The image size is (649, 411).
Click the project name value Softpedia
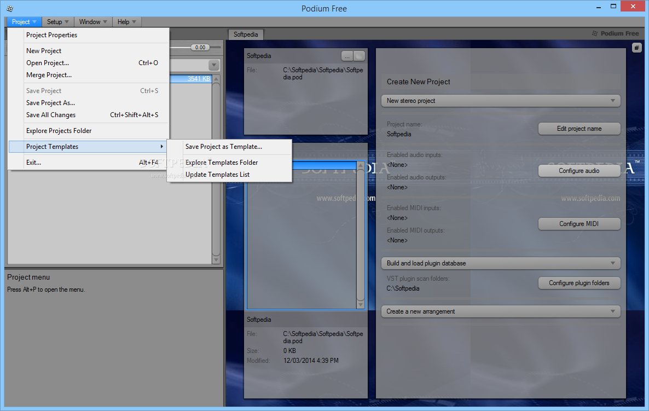[399, 134]
